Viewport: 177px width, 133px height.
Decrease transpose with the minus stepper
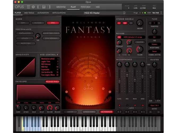coord(150,23)
